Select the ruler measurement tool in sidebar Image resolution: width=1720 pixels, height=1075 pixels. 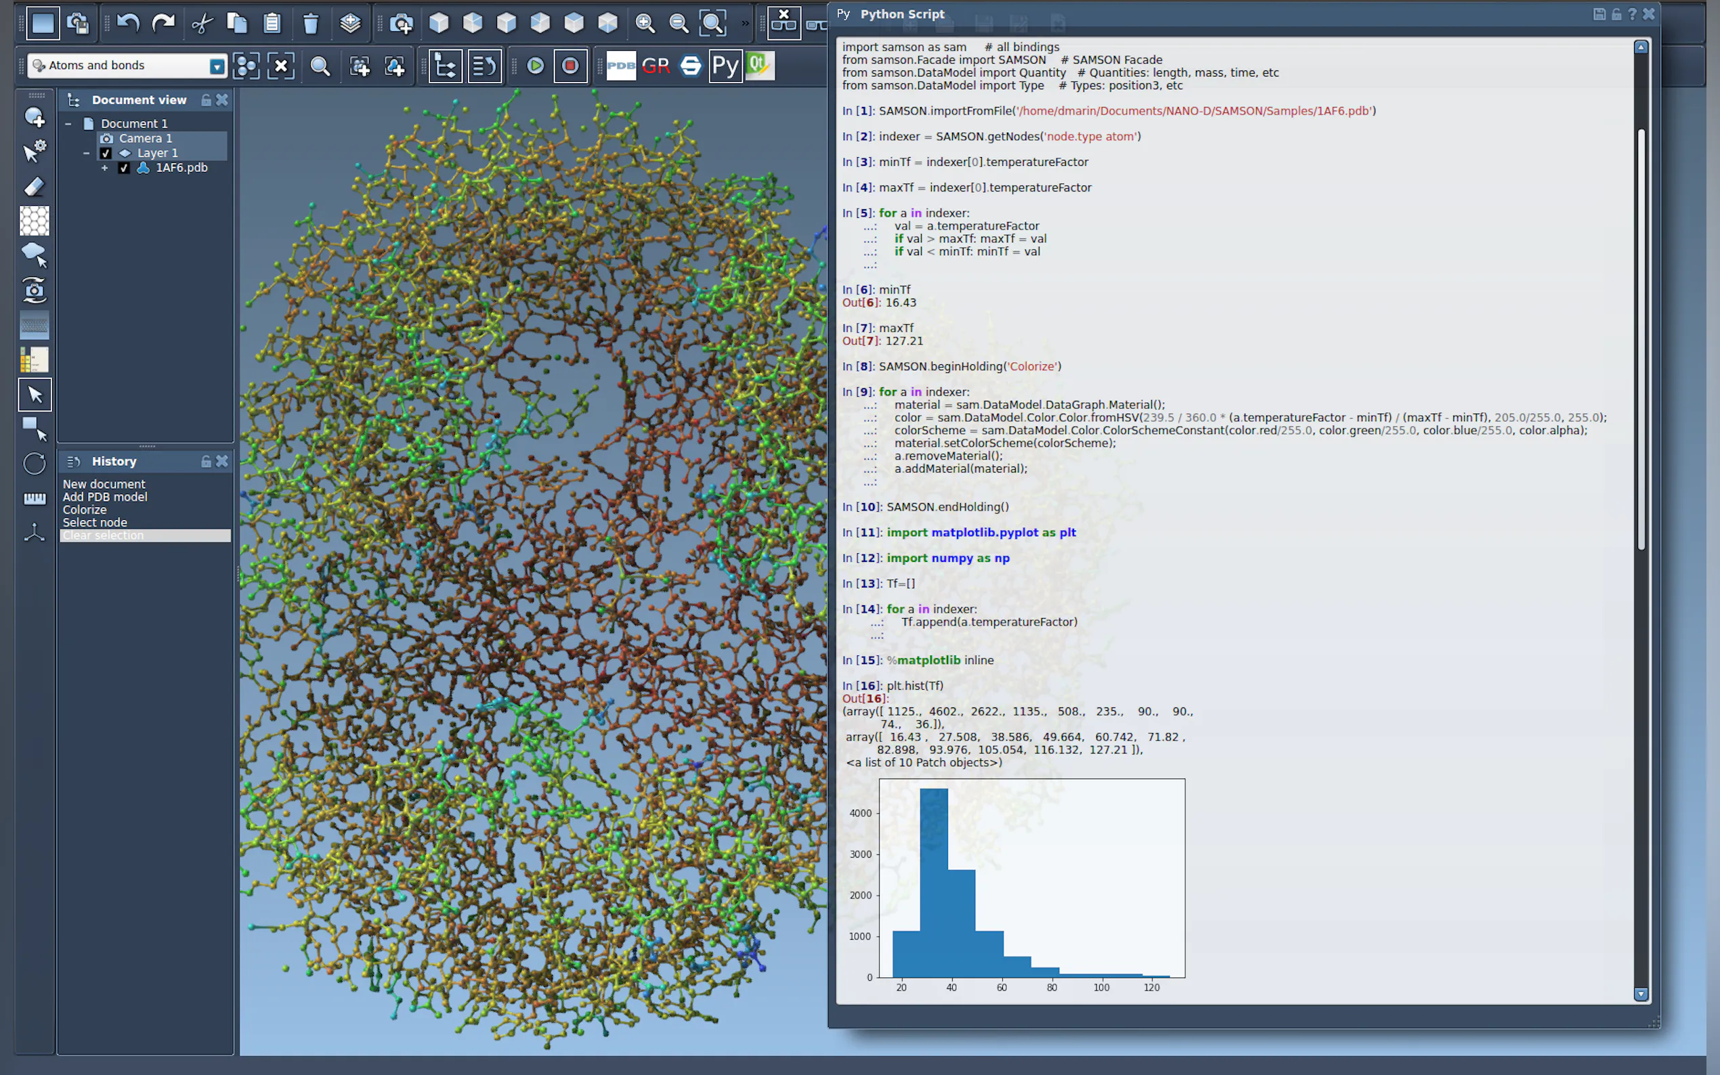point(34,498)
